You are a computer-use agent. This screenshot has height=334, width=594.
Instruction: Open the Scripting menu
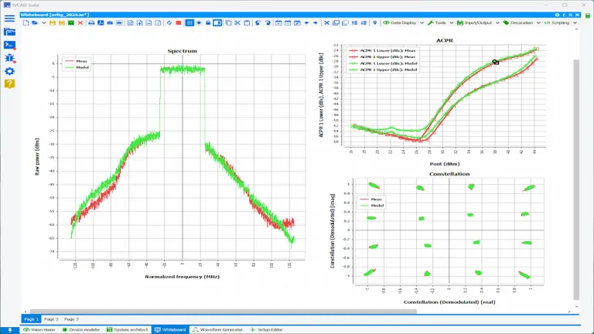coord(557,22)
